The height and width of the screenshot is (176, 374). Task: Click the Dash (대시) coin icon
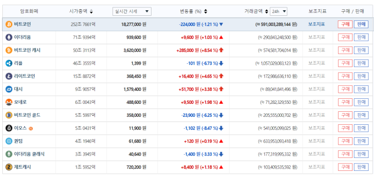(9, 89)
